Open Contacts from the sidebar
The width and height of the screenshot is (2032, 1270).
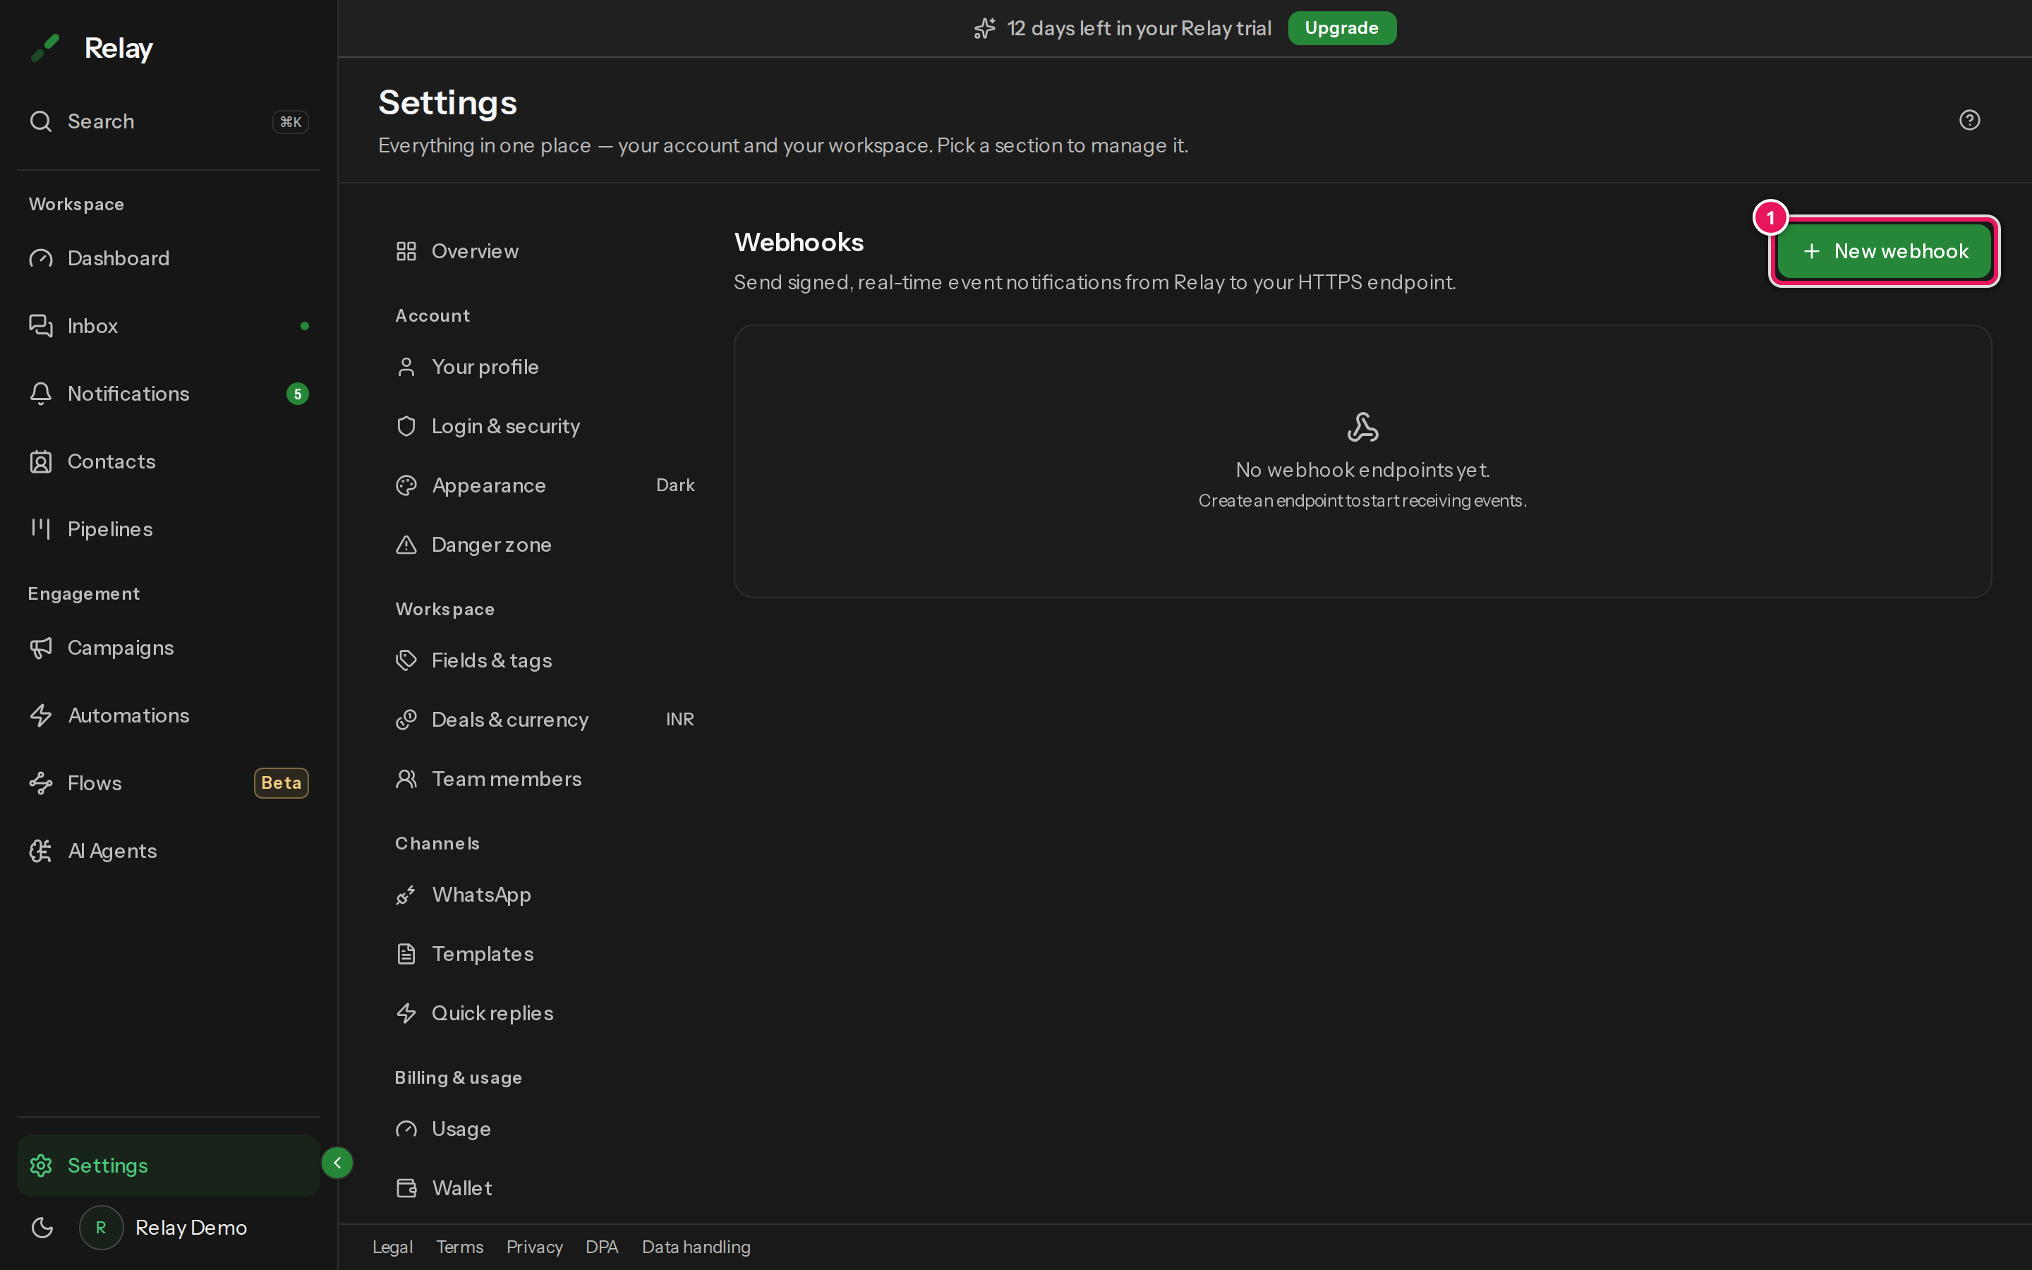[x=168, y=462]
